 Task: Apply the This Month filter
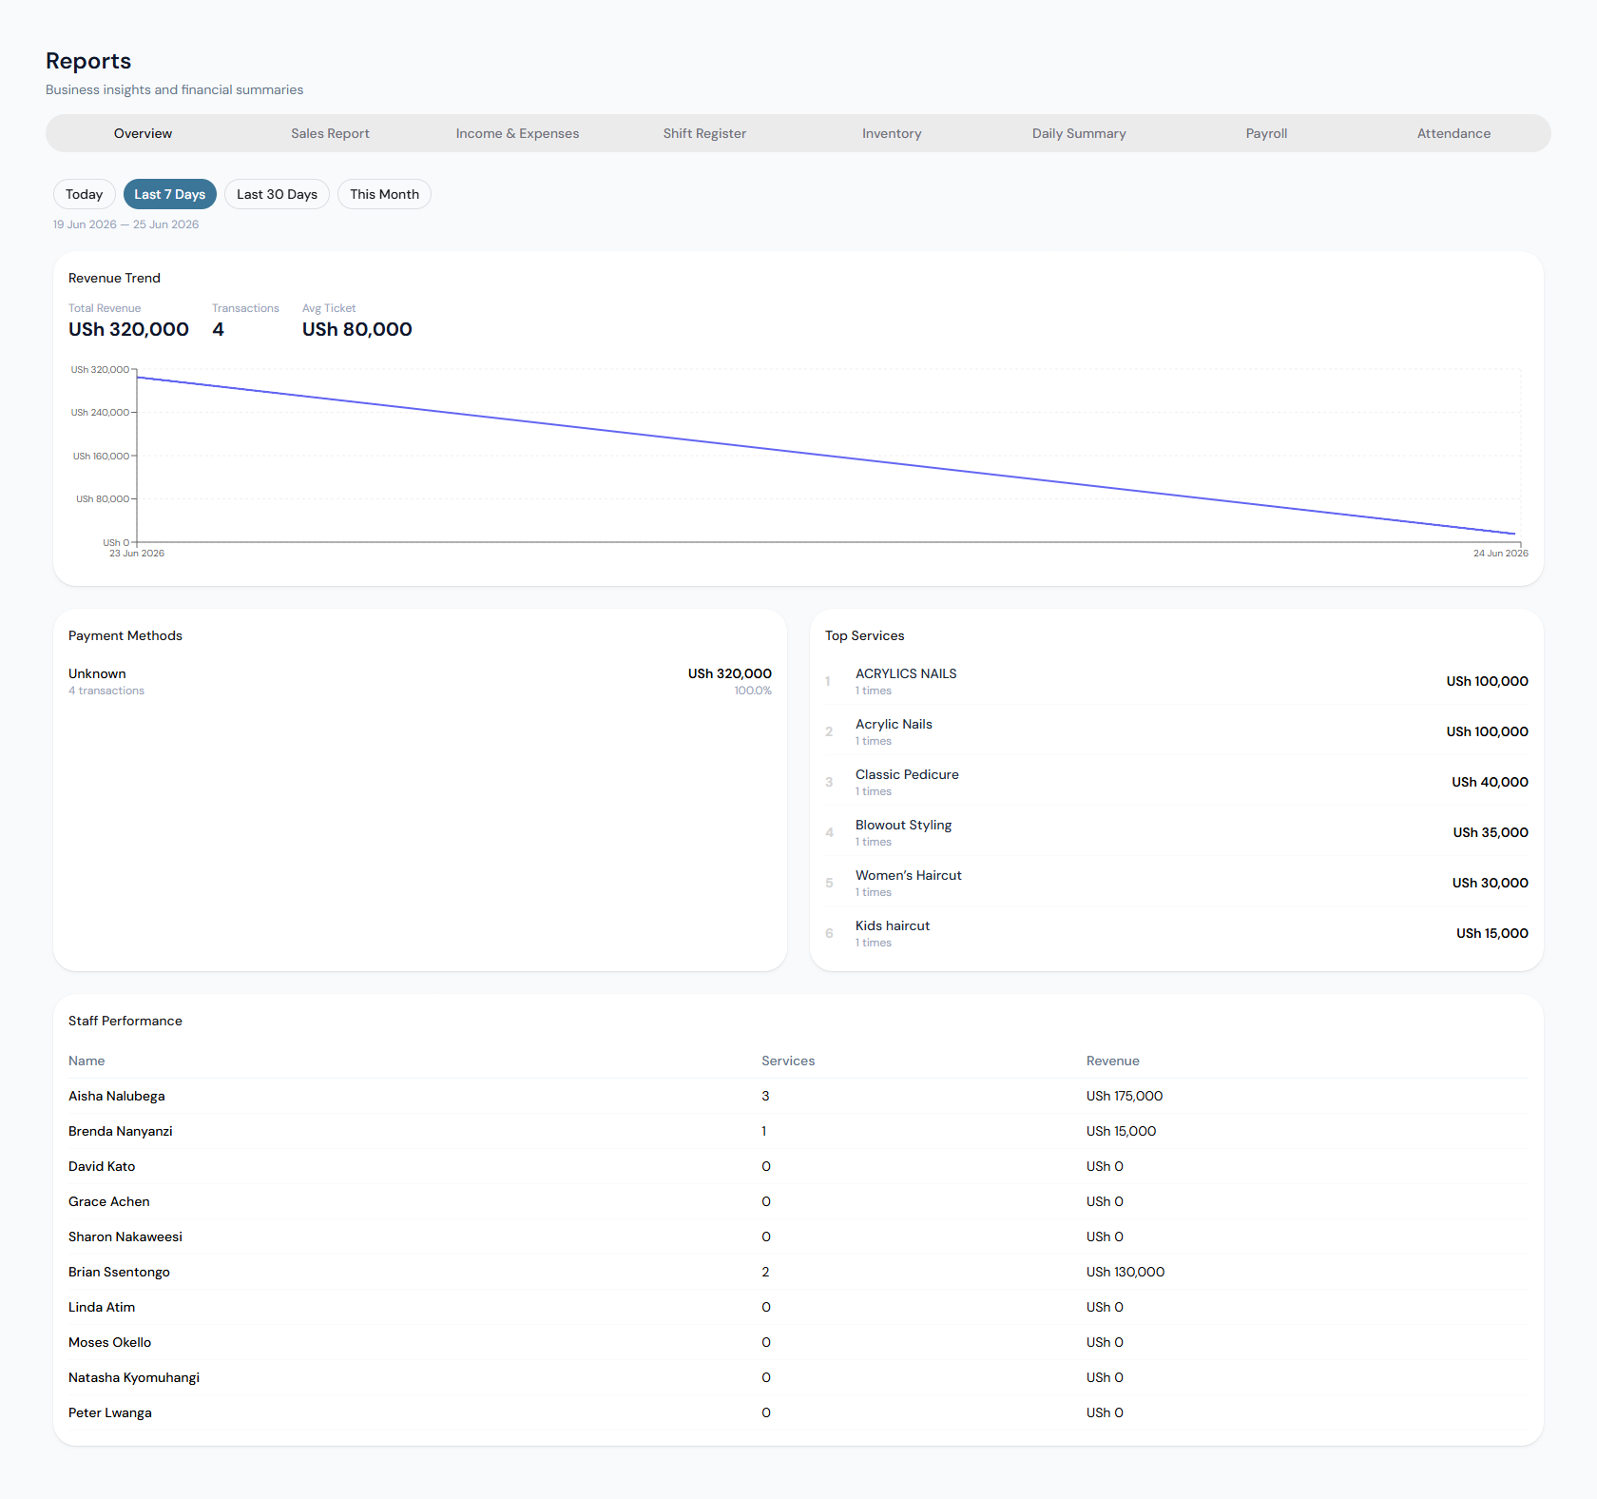[384, 194]
